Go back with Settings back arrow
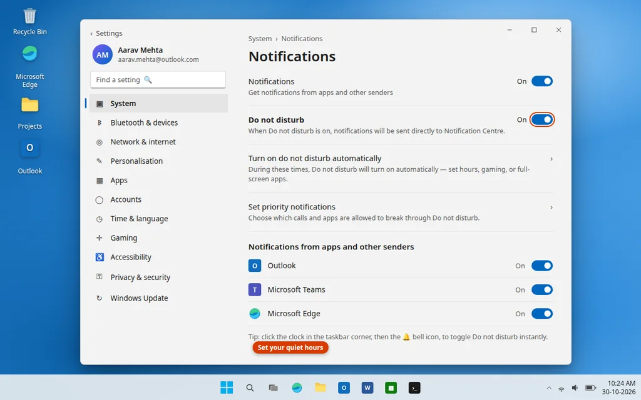 [x=91, y=34]
